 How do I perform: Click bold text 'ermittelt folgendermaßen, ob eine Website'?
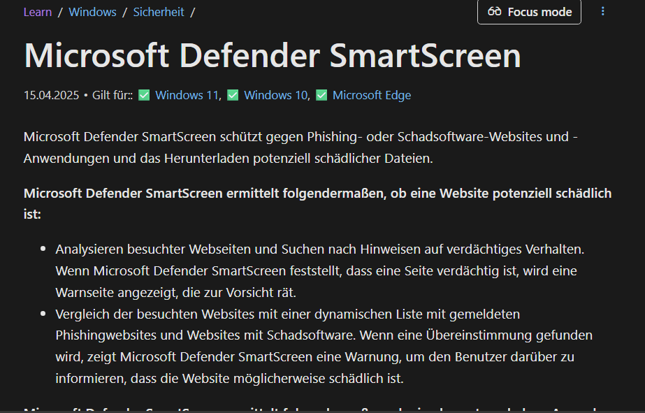337,193
